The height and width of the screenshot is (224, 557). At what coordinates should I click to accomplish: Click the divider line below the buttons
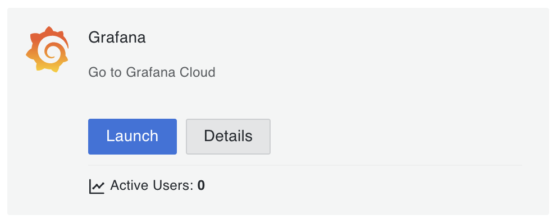tap(305, 165)
